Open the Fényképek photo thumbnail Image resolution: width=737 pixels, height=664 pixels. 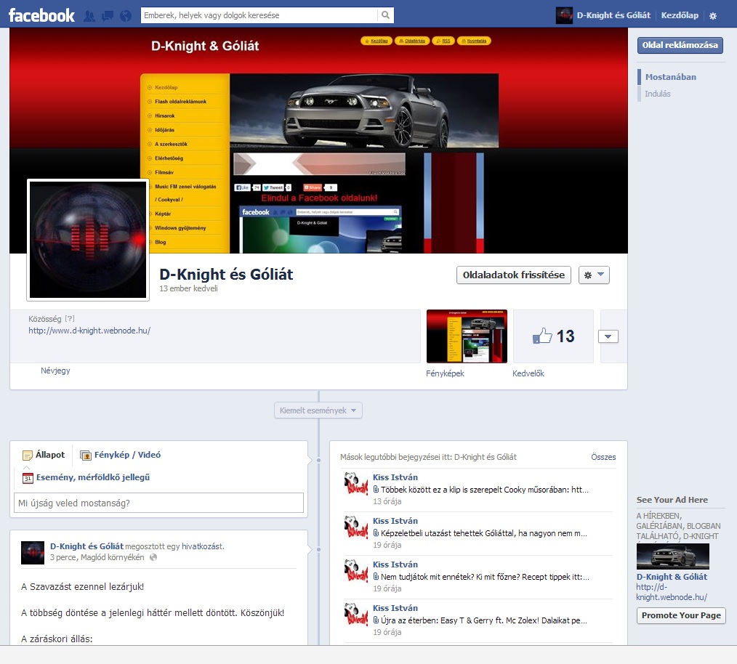(x=467, y=336)
